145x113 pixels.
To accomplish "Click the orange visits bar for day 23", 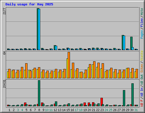I will click(103, 71).
